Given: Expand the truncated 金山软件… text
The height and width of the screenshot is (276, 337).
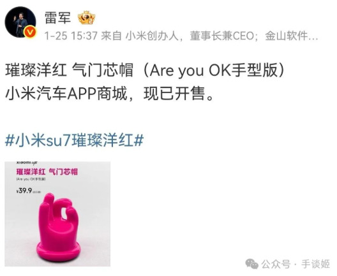Looking at the screenshot, I should coord(291,36).
